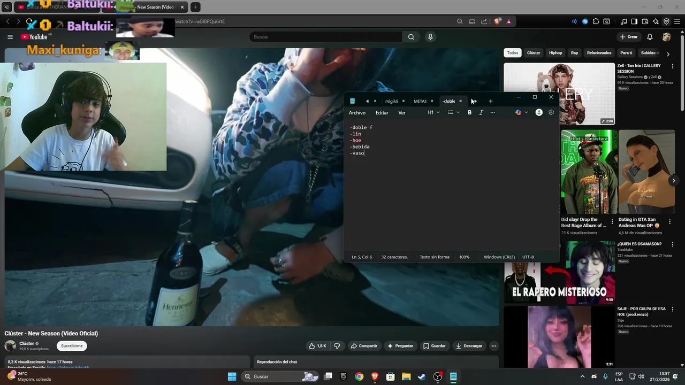Run the YouTube search magnifier button
This screenshot has height=385, width=685.
[x=411, y=37]
